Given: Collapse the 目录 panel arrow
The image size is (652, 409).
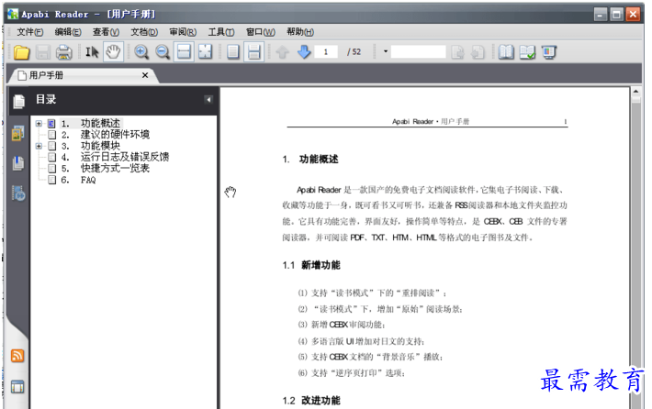Looking at the screenshot, I should [x=208, y=100].
